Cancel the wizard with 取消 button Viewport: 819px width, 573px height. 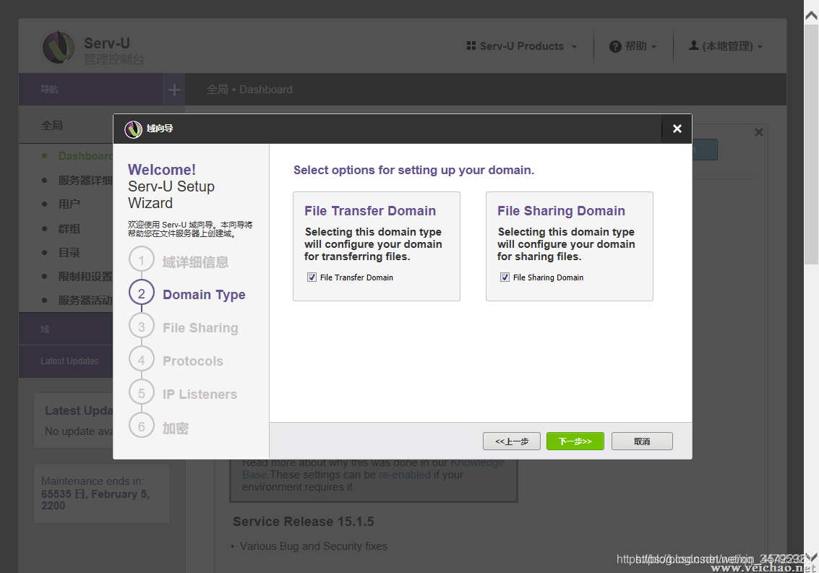click(x=642, y=441)
